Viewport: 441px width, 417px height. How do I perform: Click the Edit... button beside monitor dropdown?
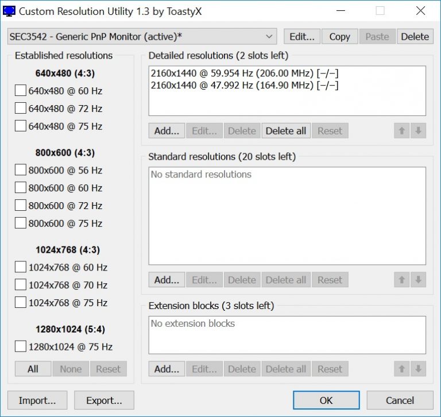point(302,37)
